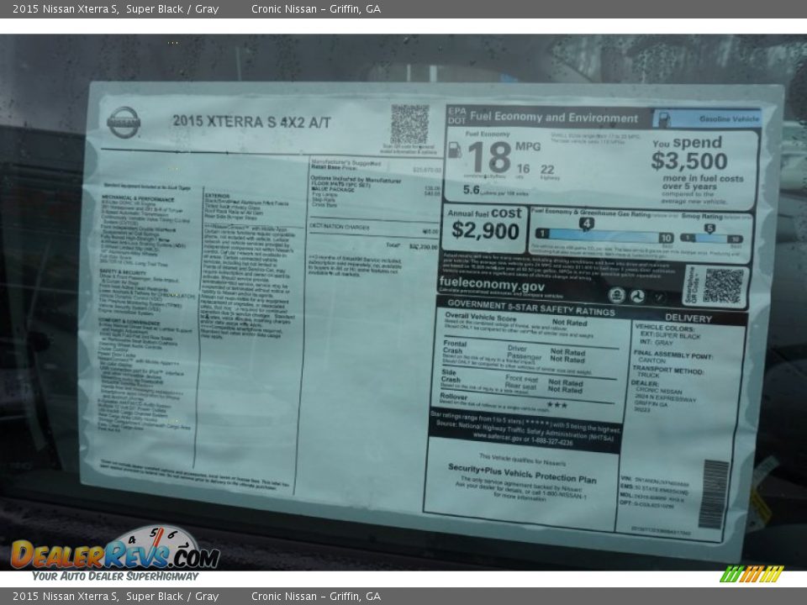The width and height of the screenshot is (807, 605).
Task: Open the fueleconomy.gov link
Action: point(493,283)
